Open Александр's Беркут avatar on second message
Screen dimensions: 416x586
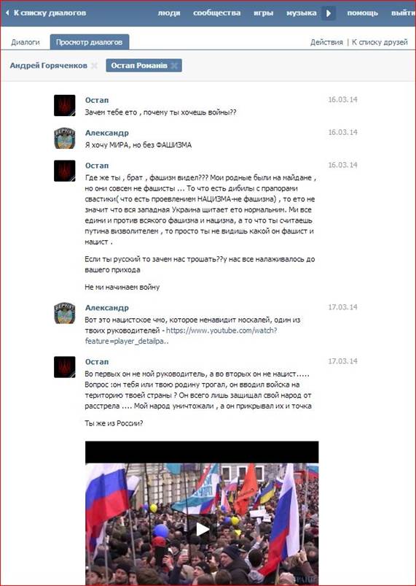point(65,138)
